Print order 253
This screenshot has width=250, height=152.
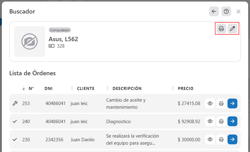221,103
